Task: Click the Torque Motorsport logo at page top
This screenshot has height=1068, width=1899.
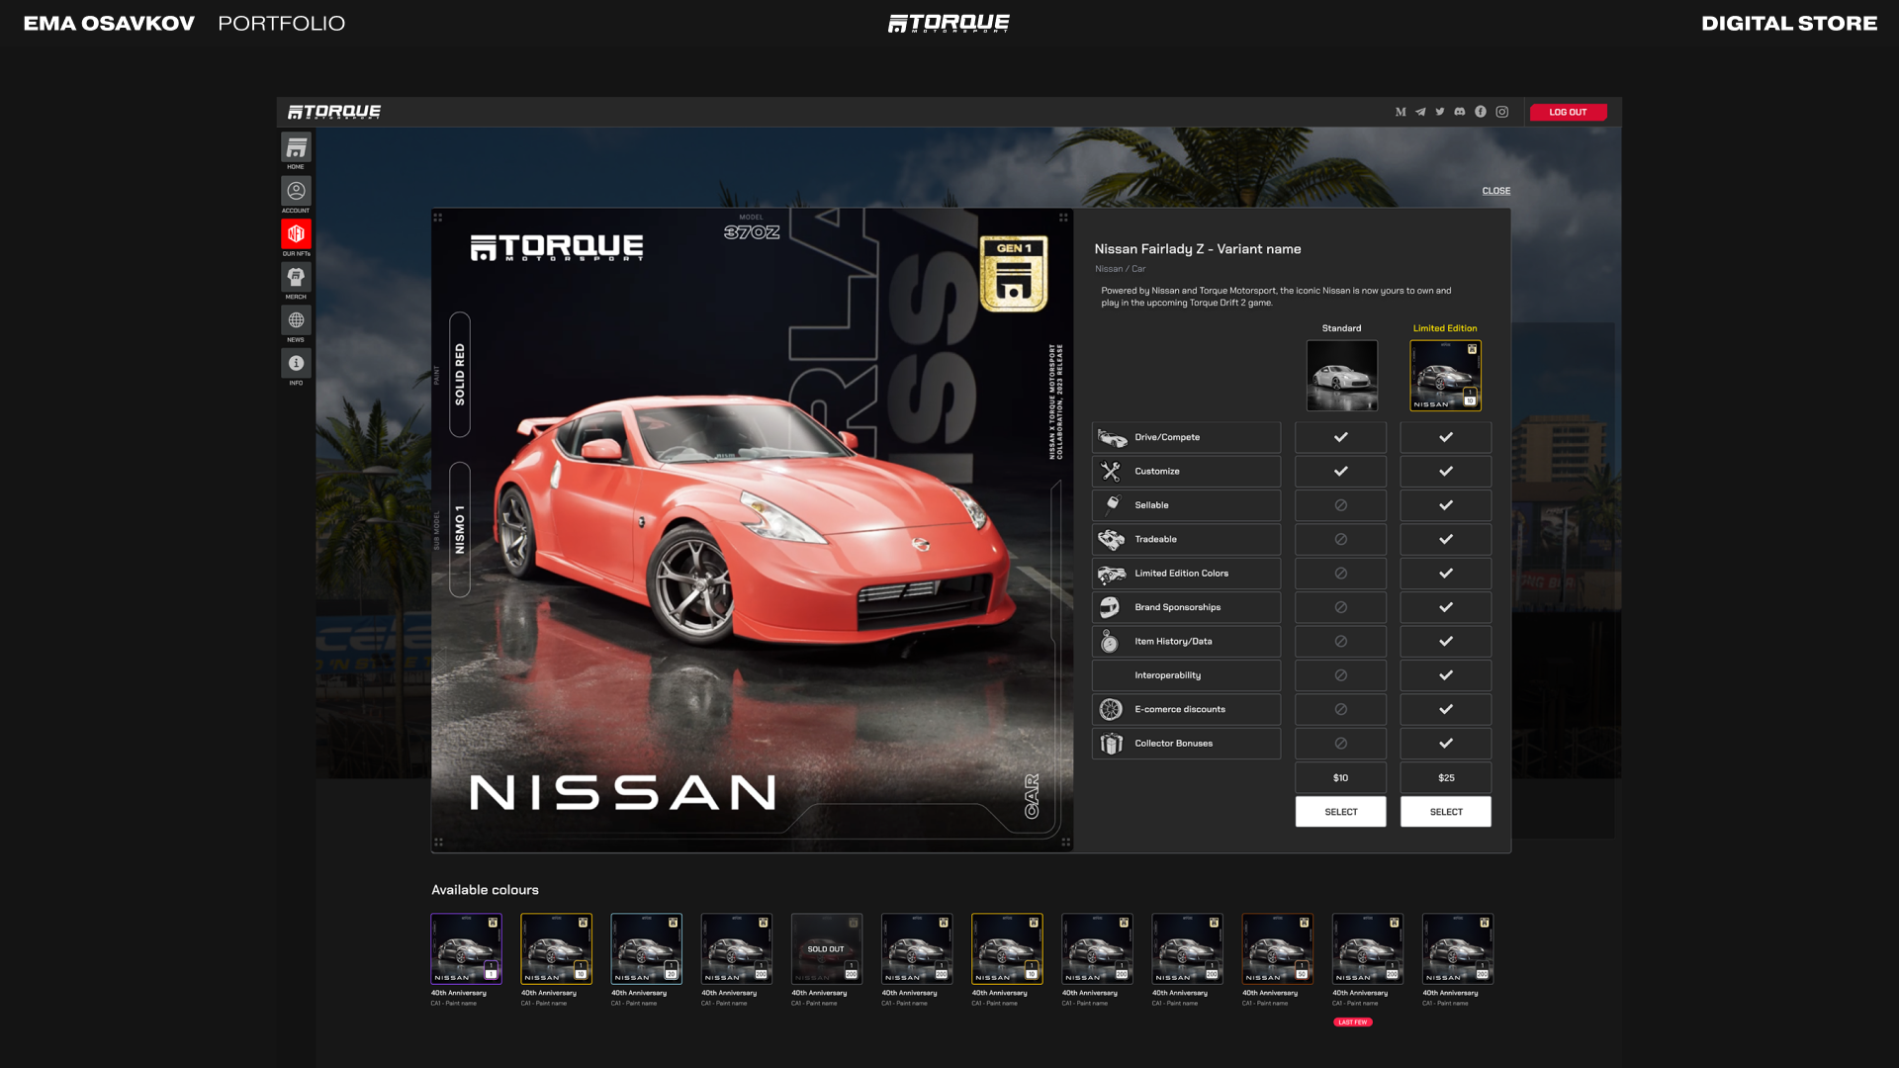Action: point(949,23)
